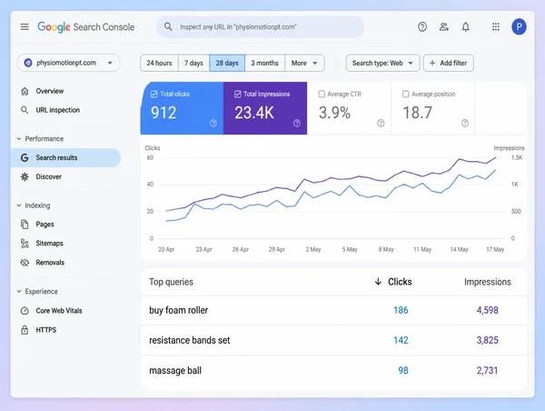The height and width of the screenshot is (411, 545).
Task: Open the HTTPS report link
Action: tap(65, 329)
